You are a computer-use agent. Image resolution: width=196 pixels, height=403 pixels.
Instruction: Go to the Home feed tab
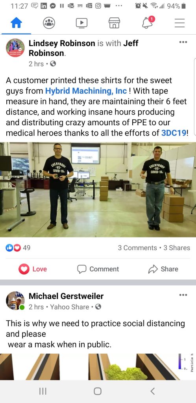click(x=16, y=23)
